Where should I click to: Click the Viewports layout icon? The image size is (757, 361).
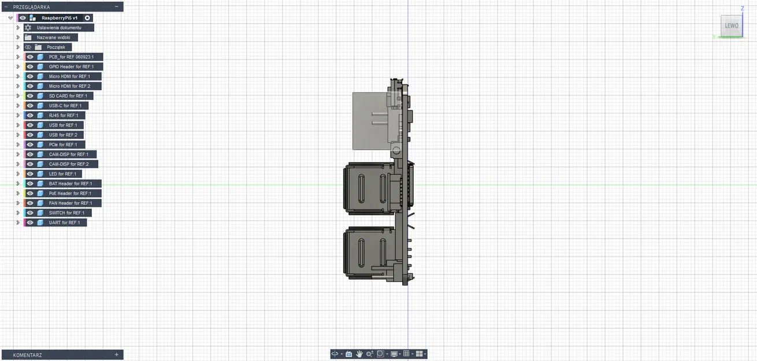[420, 354]
